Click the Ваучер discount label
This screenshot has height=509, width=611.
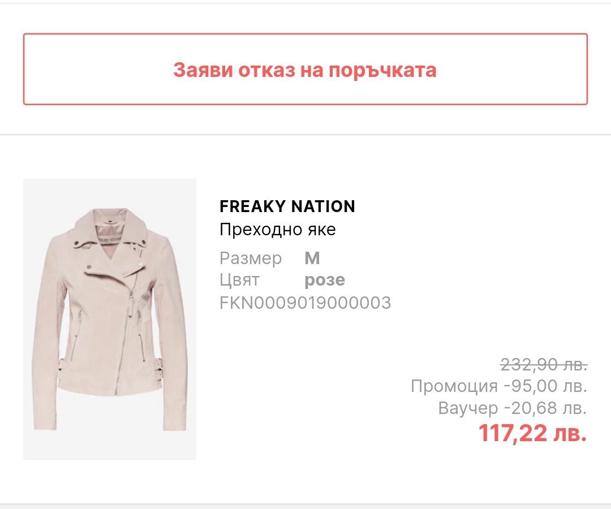click(468, 408)
